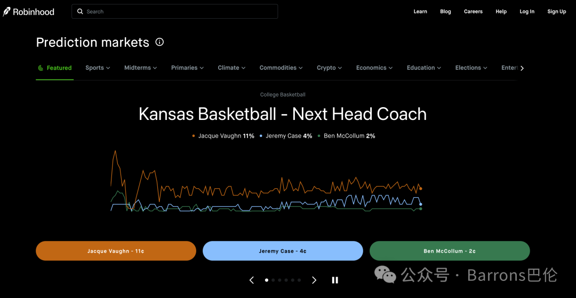The width and height of the screenshot is (576, 298).
Task: Click Sign Up
Action: point(556,12)
